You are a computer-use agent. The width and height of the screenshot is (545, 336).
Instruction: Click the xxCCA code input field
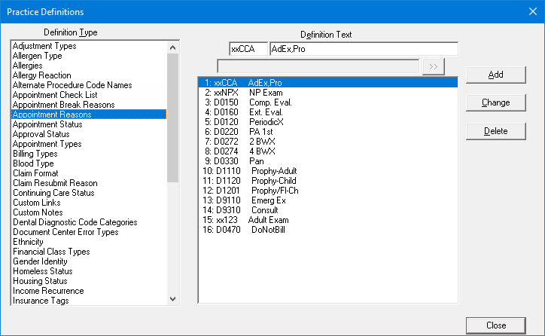248,49
